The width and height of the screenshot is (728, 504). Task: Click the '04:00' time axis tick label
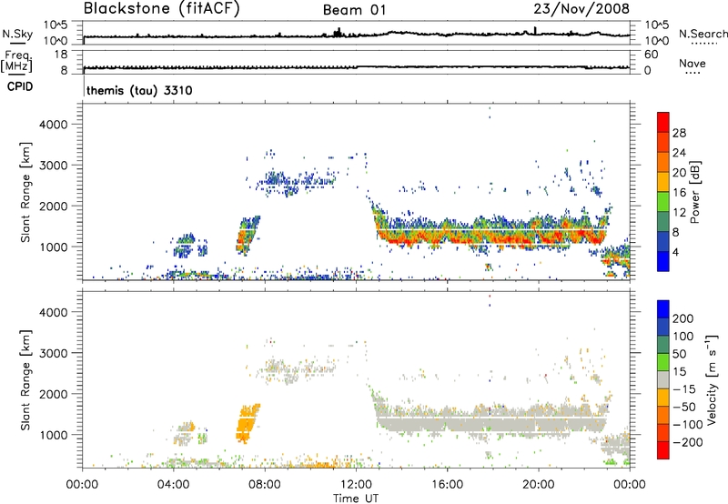pyautogui.click(x=174, y=484)
